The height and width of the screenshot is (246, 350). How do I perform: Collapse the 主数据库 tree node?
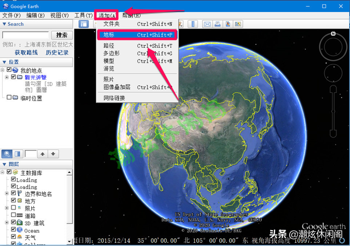[x=2, y=172]
